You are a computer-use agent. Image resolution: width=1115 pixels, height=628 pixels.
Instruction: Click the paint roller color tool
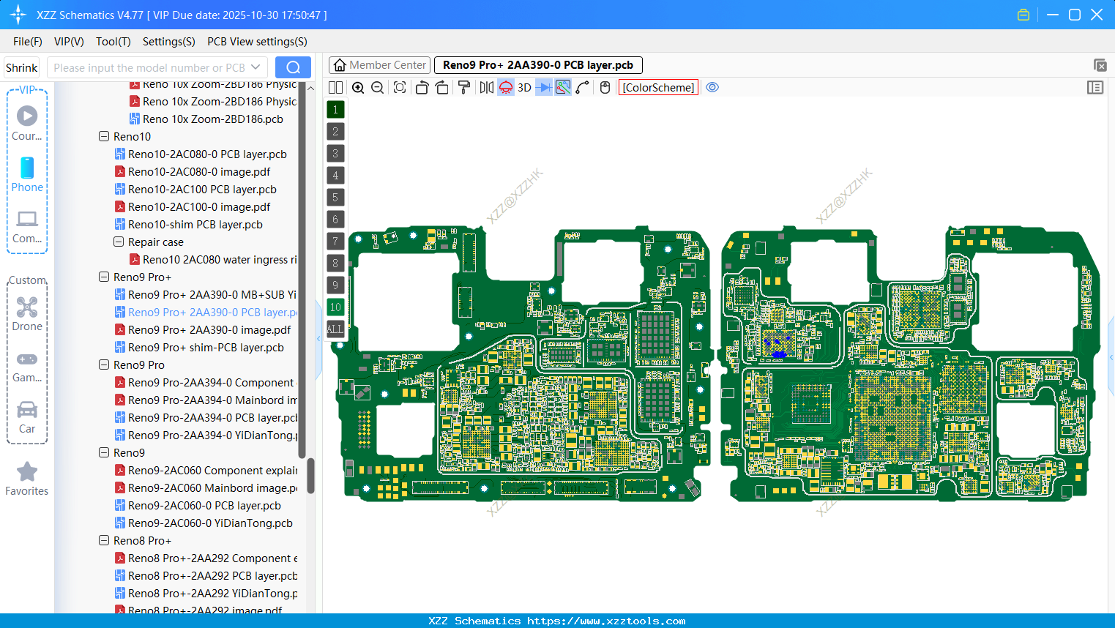(463, 87)
